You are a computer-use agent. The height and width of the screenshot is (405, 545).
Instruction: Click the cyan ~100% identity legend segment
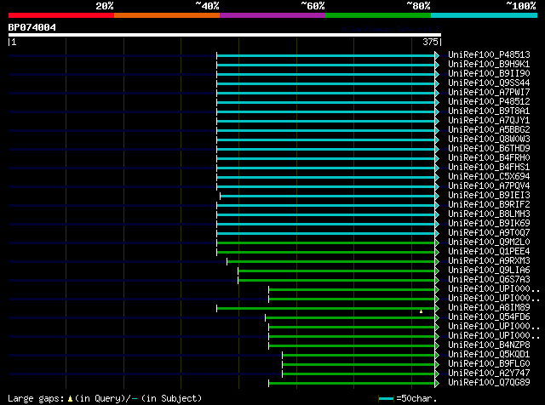[485, 15]
